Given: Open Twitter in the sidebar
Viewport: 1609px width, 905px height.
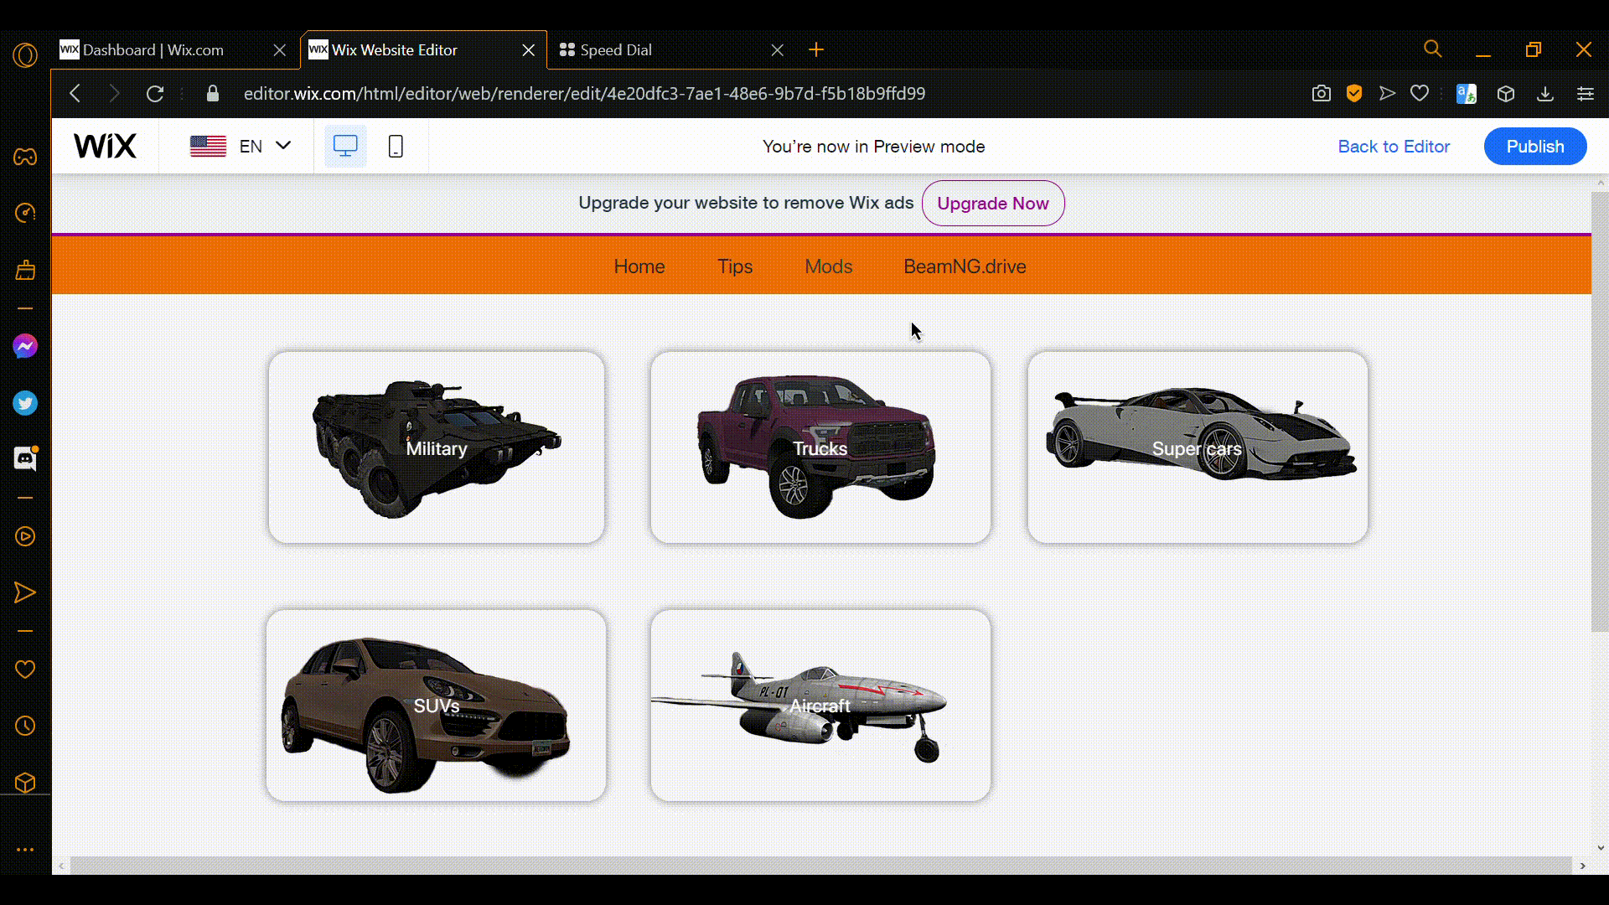Looking at the screenshot, I should tap(25, 403).
